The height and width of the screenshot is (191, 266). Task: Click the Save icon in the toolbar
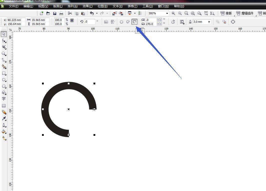pos(54,13)
